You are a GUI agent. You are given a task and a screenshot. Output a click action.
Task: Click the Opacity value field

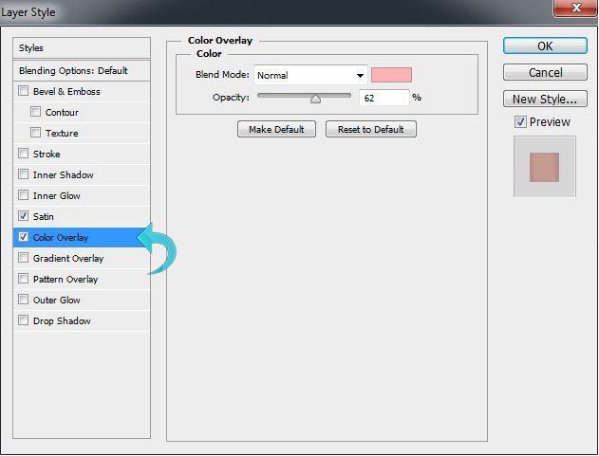pos(384,98)
